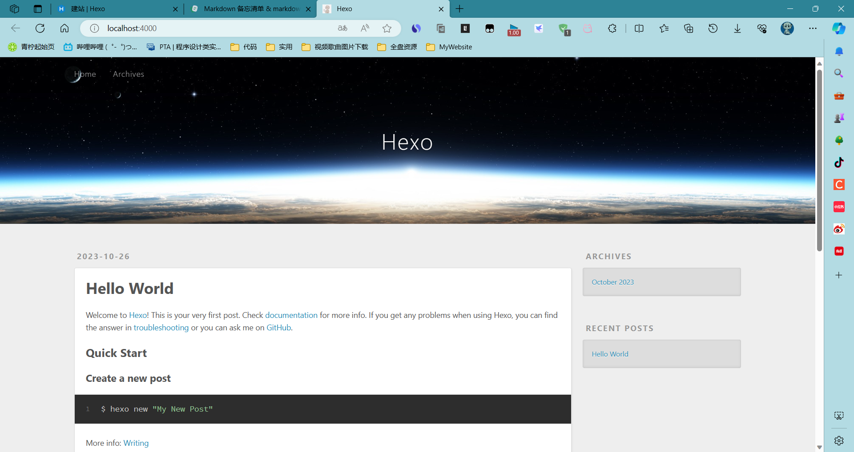Open browser History icon
854x452 pixels.
pos(713,28)
